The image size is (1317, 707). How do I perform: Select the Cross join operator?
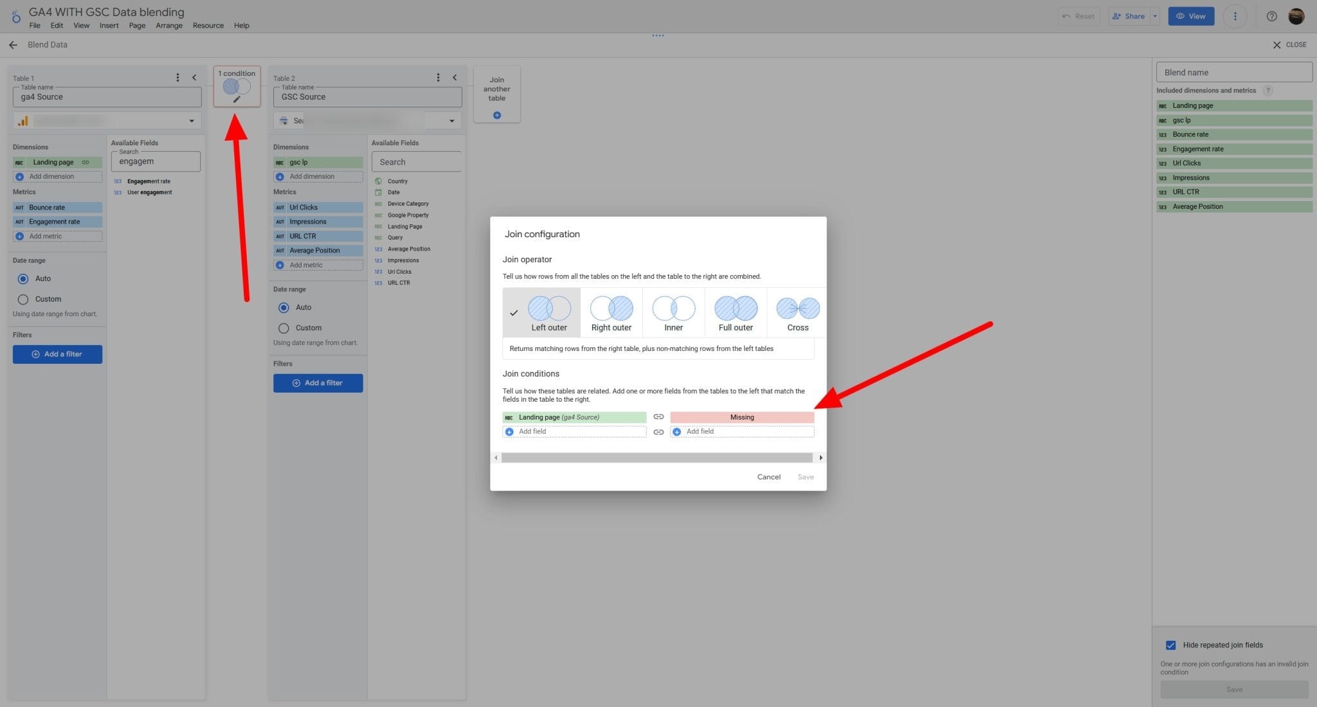[x=797, y=312]
